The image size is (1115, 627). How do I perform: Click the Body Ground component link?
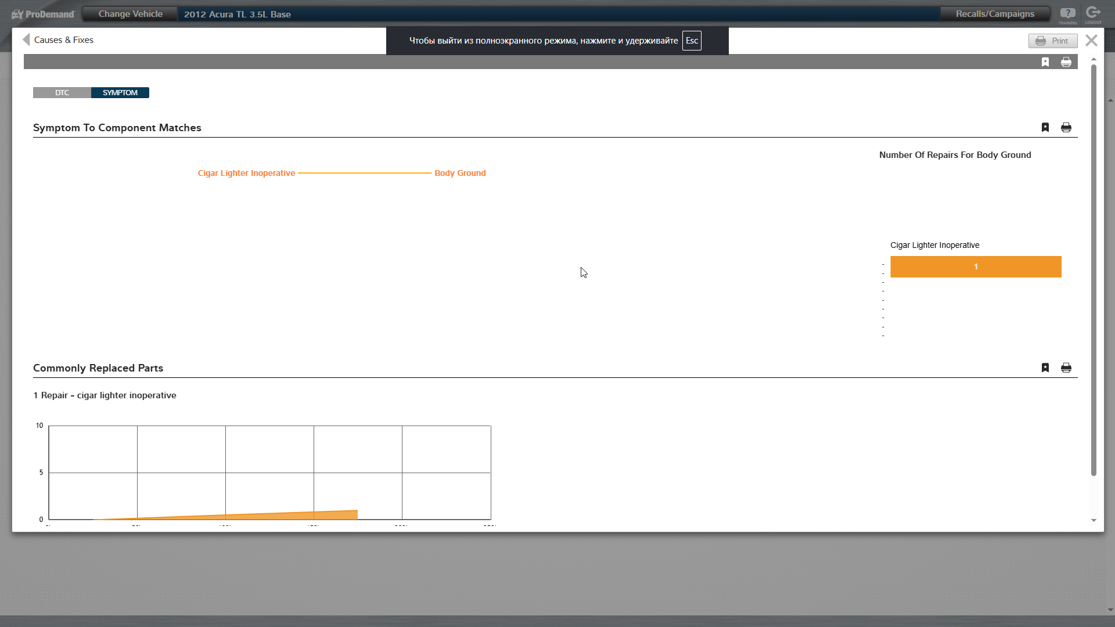pyautogui.click(x=460, y=173)
